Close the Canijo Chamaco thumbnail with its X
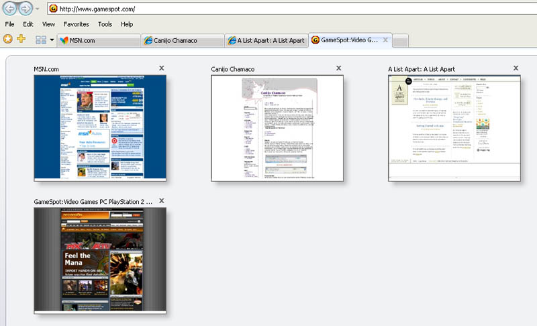537x326 pixels. [x=339, y=68]
